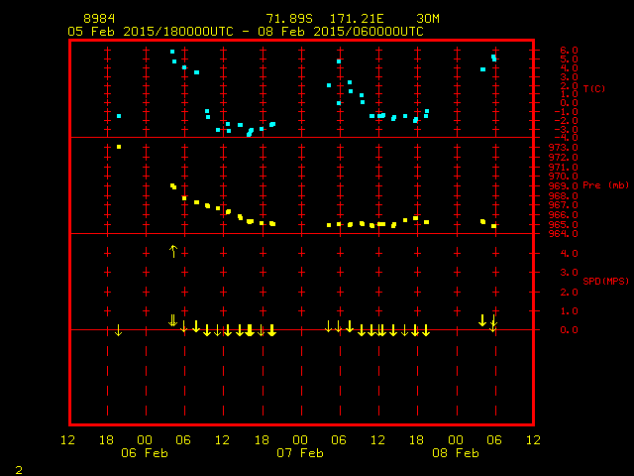
Task: Click the 966.0 pressure axis label
Action: (564, 215)
